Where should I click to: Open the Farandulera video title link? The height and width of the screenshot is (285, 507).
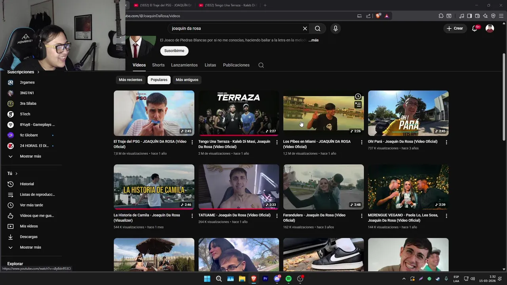point(314,218)
